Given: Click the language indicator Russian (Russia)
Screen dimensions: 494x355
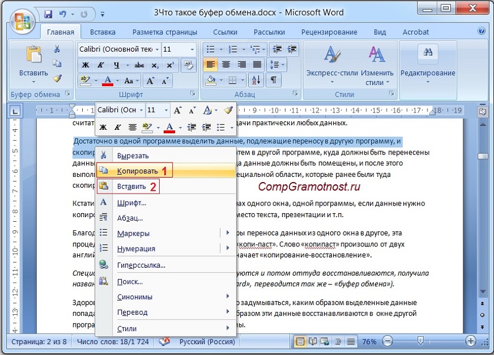Looking at the screenshot, I should [207, 341].
